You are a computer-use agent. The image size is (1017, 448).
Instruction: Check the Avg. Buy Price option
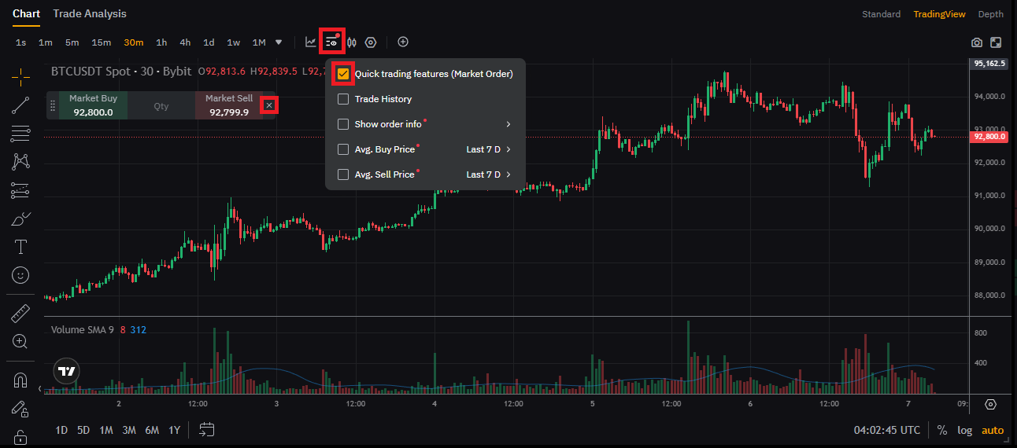coord(343,149)
